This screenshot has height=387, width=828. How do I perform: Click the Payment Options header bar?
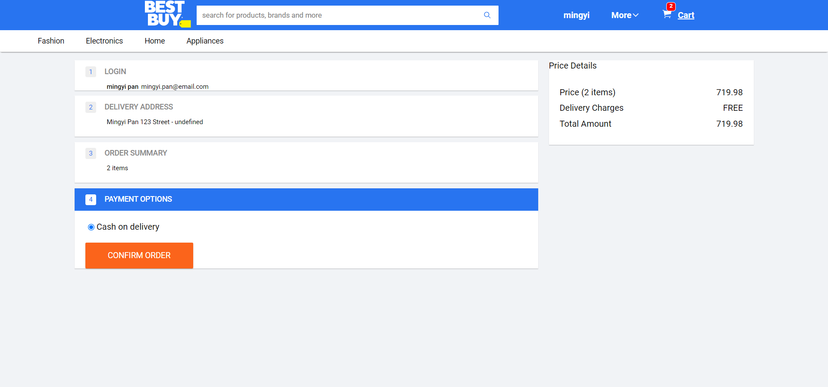coord(306,200)
